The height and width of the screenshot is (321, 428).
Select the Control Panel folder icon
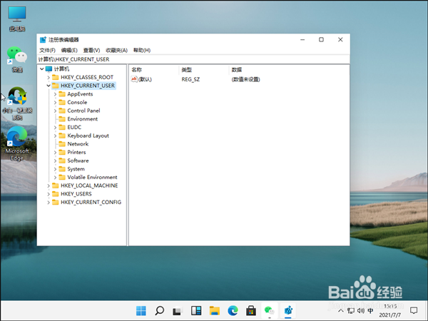[62, 111]
